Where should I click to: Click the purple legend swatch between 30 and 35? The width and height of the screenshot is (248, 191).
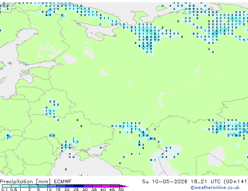coord(88,186)
